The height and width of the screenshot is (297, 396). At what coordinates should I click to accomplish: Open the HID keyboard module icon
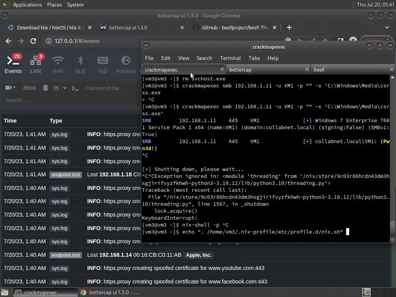coord(102,65)
